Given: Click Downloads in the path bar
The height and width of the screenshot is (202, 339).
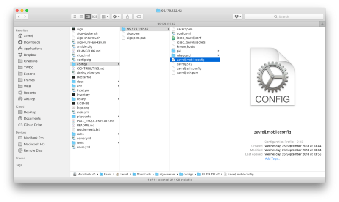Looking at the screenshot, I should click(142, 174).
